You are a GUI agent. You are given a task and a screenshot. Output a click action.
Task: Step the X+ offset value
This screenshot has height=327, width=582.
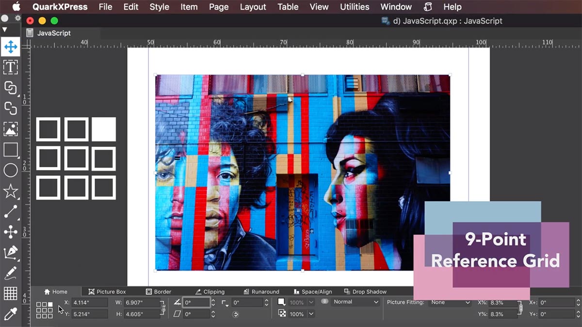578,302
